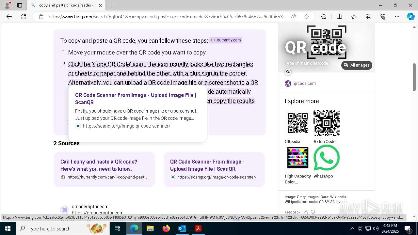
Task: Toggle Read aloud icon in address bar
Action: [x=293, y=17]
